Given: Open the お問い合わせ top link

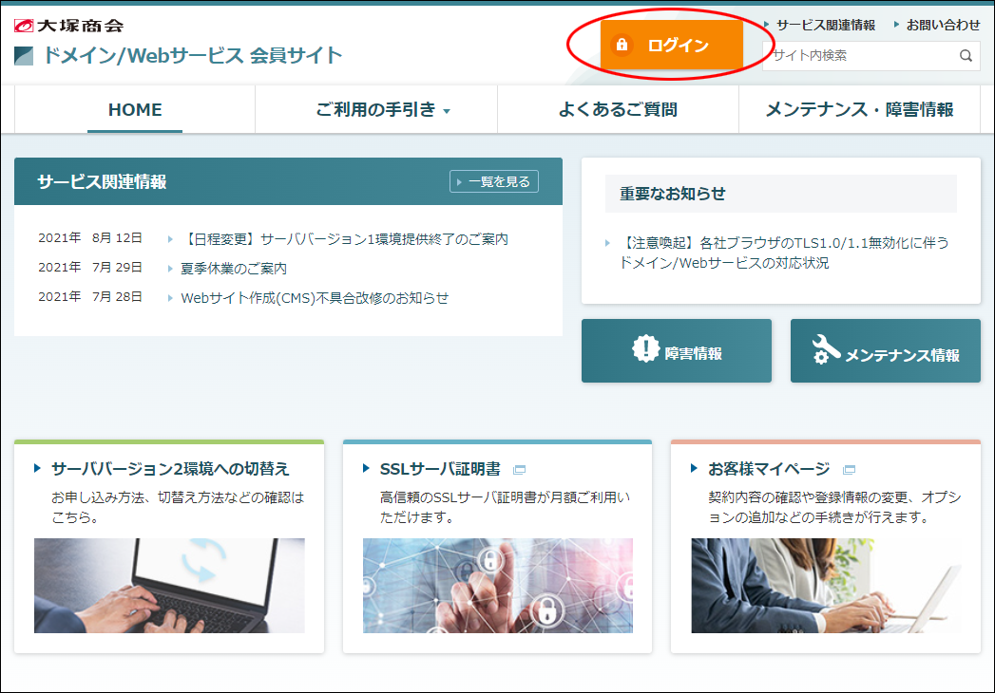Looking at the screenshot, I should (943, 26).
